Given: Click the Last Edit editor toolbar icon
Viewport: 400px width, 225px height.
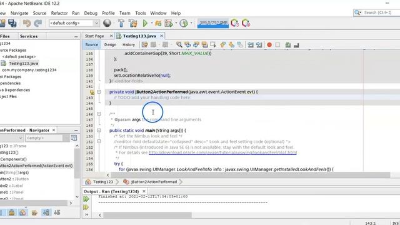Looking at the screenshot, I should click(x=144, y=44).
